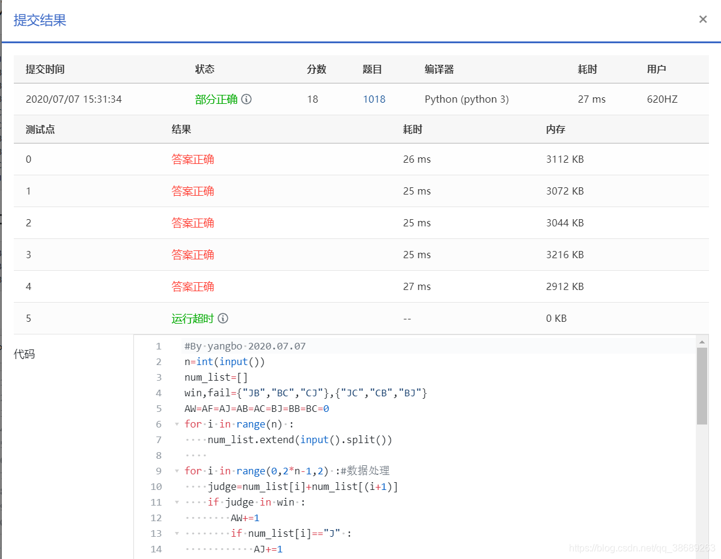This screenshot has width=721, height=559.
Task: Click the scrollbar up arrow in code panel
Action: (703, 340)
